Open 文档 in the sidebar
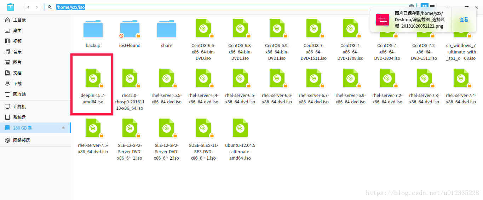The image size is (483, 200). (x=35, y=73)
